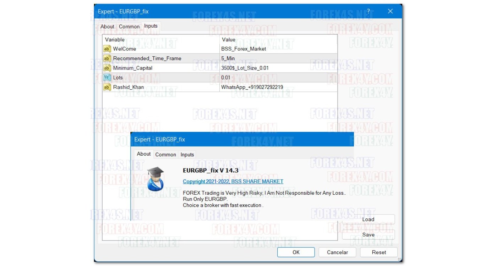This screenshot has height=266, width=497.
Task: Click the icon next to Rashid_Khan
Action: (x=107, y=87)
